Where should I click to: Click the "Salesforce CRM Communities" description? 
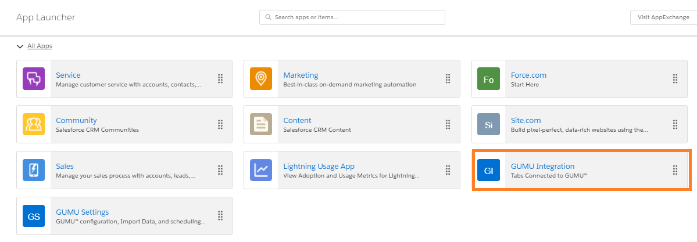97,129
